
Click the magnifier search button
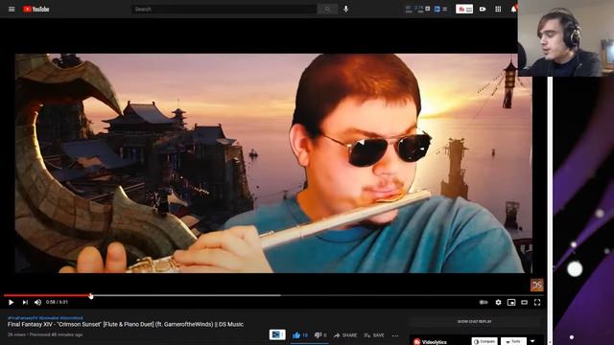coord(327,9)
